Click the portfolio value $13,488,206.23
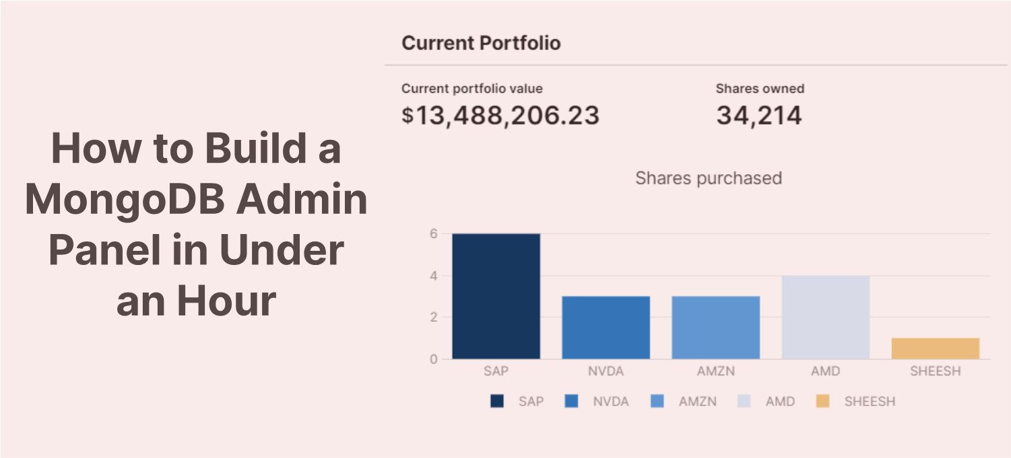 click(500, 116)
